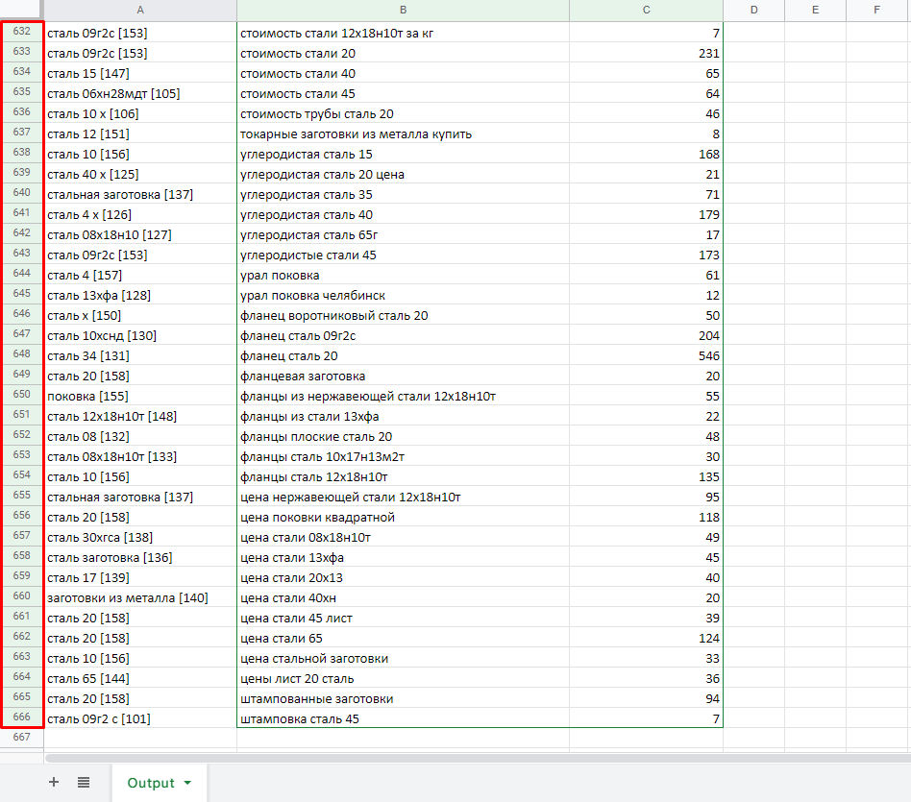Click cell 'цена стальной заготовки'
This screenshot has height=802, width=911.
coord(403,659)
